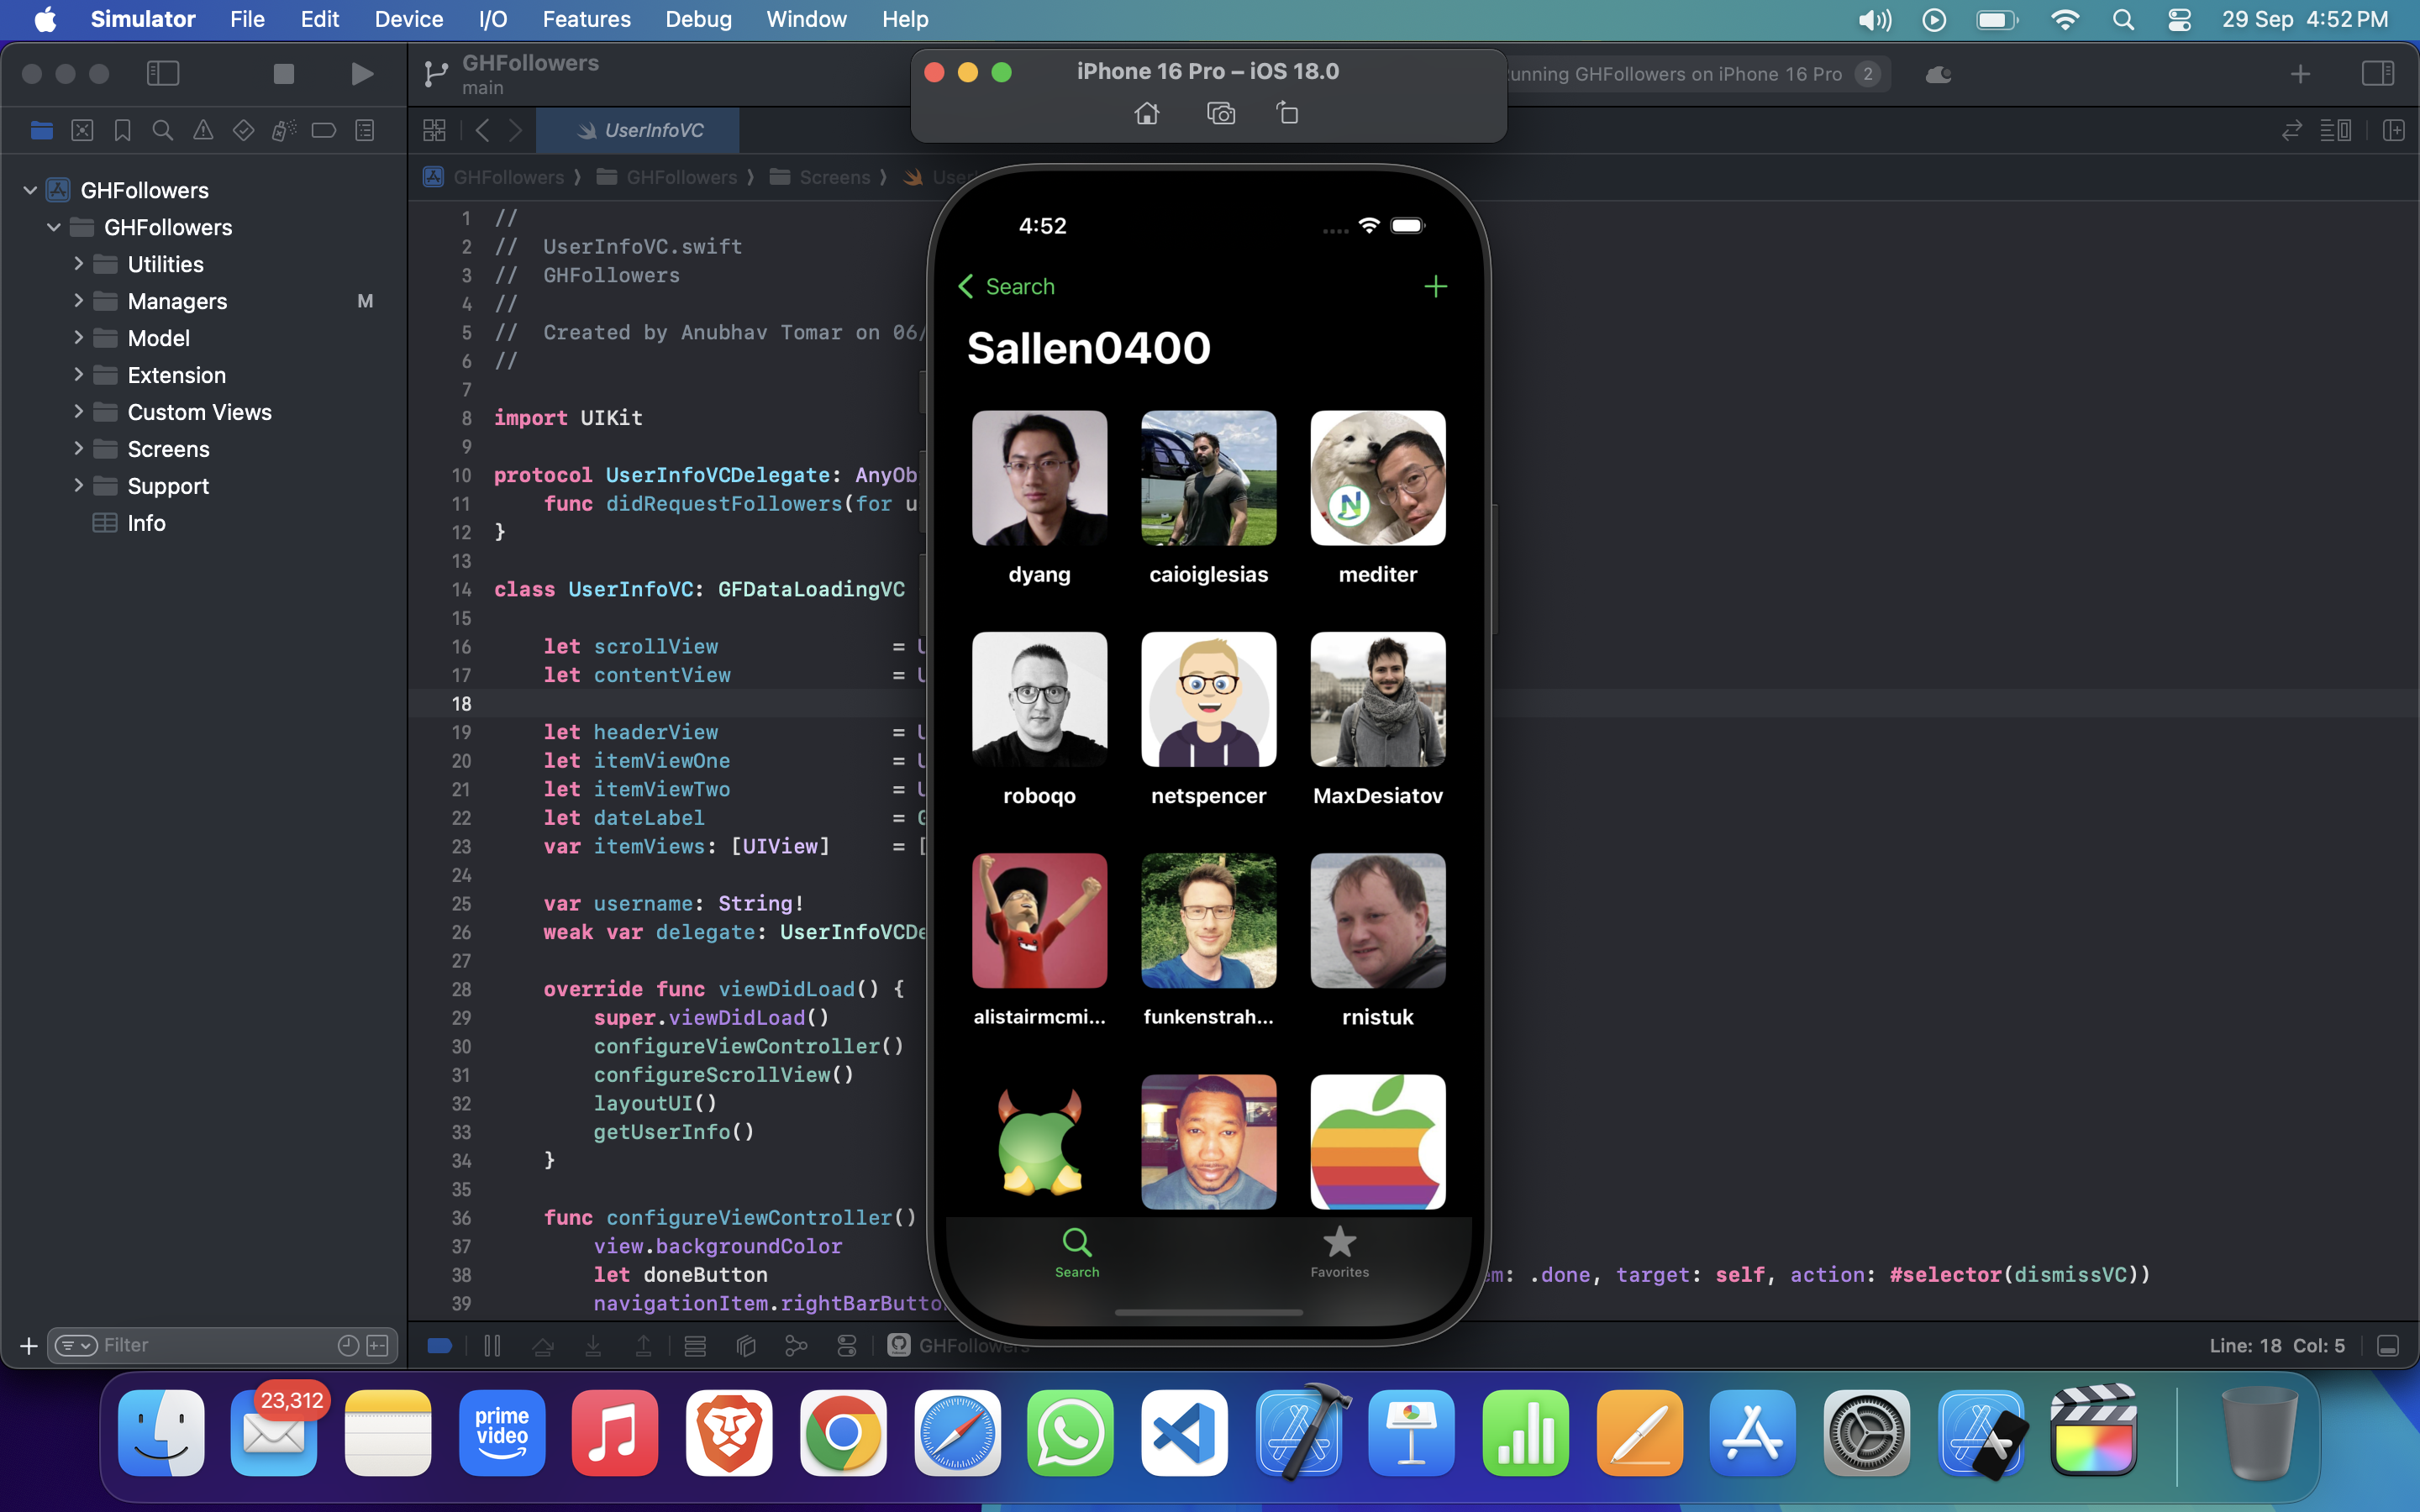Image resolution: width=2420 pixels, height=1512 pixels.
Task: Toggle the left navigator sidebar panel
Action: (163, 74)
